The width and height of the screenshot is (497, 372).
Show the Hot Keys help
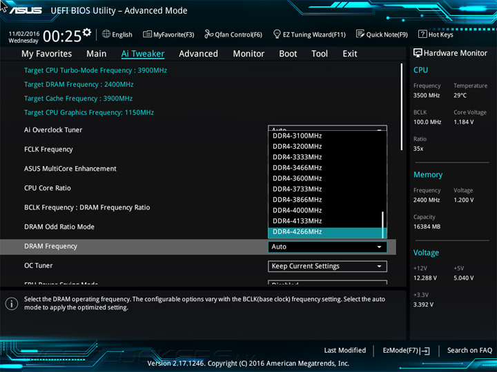pyautogui.click(x=436, y=34)
